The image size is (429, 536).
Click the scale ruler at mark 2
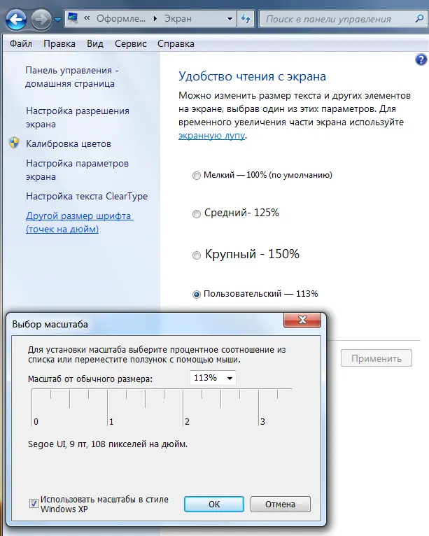[x=183, y=407]
